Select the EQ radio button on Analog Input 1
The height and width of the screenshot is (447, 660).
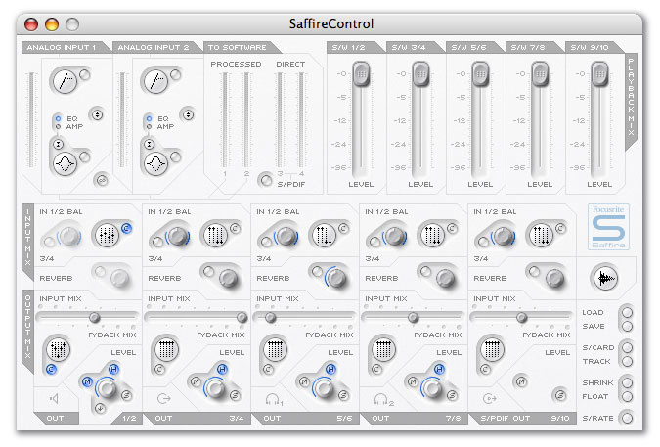[x=59, y=118]
